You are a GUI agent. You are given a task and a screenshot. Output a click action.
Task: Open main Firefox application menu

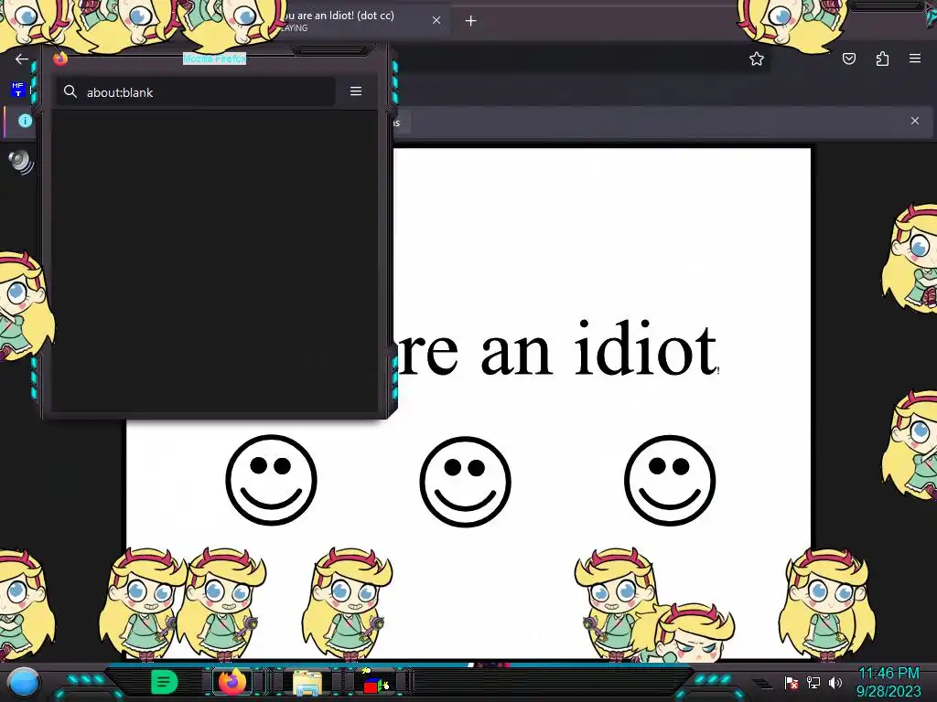coord(915,58)
